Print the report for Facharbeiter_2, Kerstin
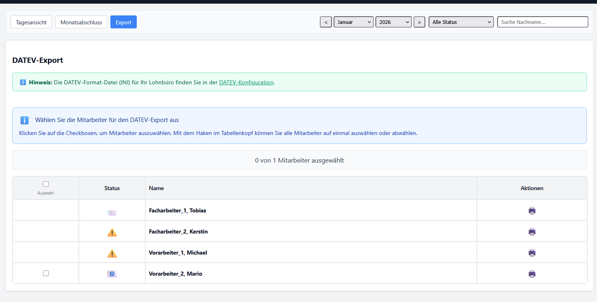597x302 pixels. pyautogui.click(x=532, y=231)
